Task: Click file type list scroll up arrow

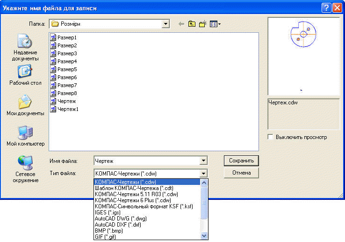Action: [204, 183]
